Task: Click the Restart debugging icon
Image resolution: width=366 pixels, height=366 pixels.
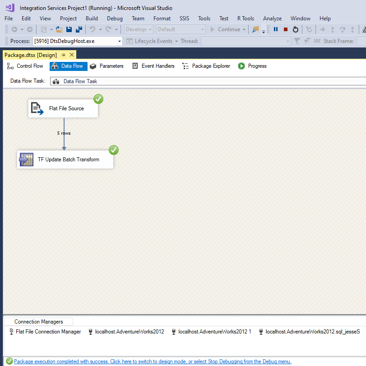Action: (296, 29)
